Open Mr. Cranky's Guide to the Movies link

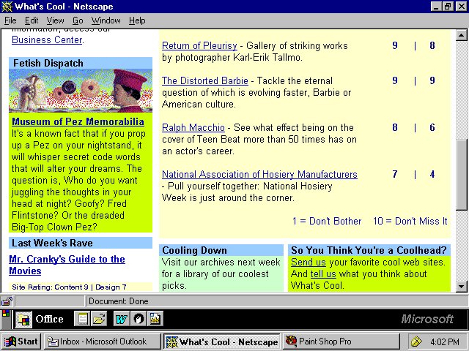coord(67,265)
